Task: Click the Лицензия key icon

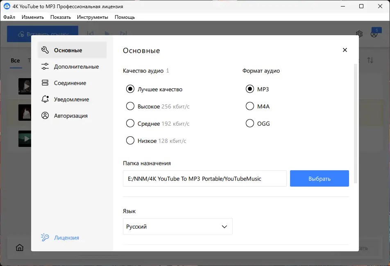Action: [x=45, y=237]
